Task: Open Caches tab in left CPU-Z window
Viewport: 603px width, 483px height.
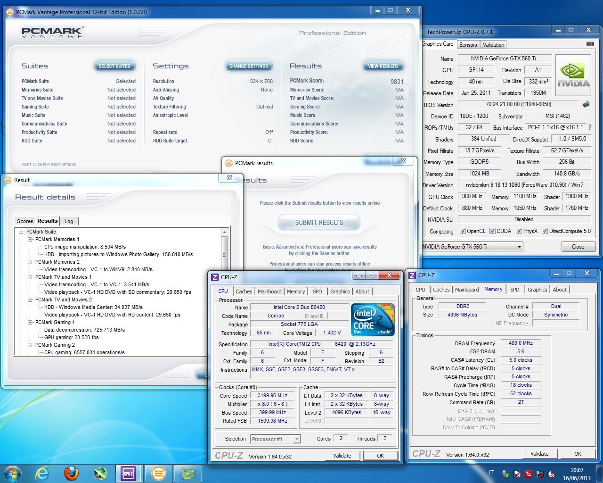Action: pyautogui.click(x=244, y=291)
